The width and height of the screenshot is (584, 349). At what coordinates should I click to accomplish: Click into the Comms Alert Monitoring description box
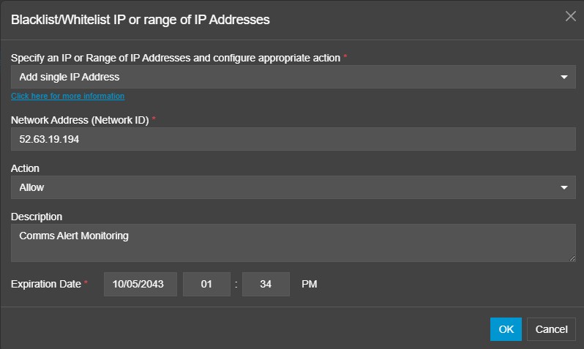pyautogui.click(x=293, y=243)
